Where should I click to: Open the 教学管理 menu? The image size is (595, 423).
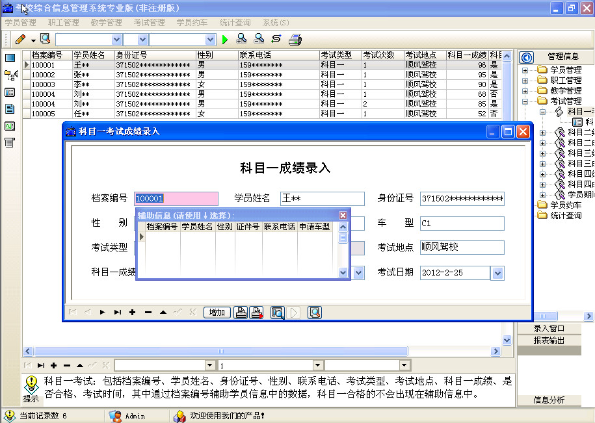pyautogui.click(x=106, y=22)
